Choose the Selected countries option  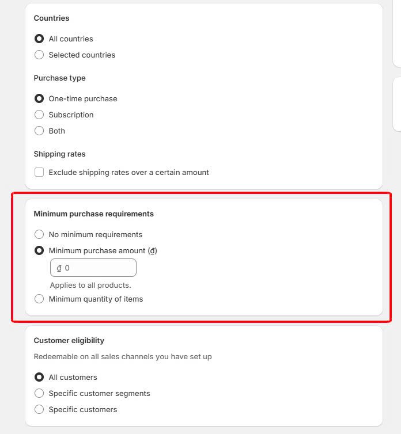click(39, 55)
